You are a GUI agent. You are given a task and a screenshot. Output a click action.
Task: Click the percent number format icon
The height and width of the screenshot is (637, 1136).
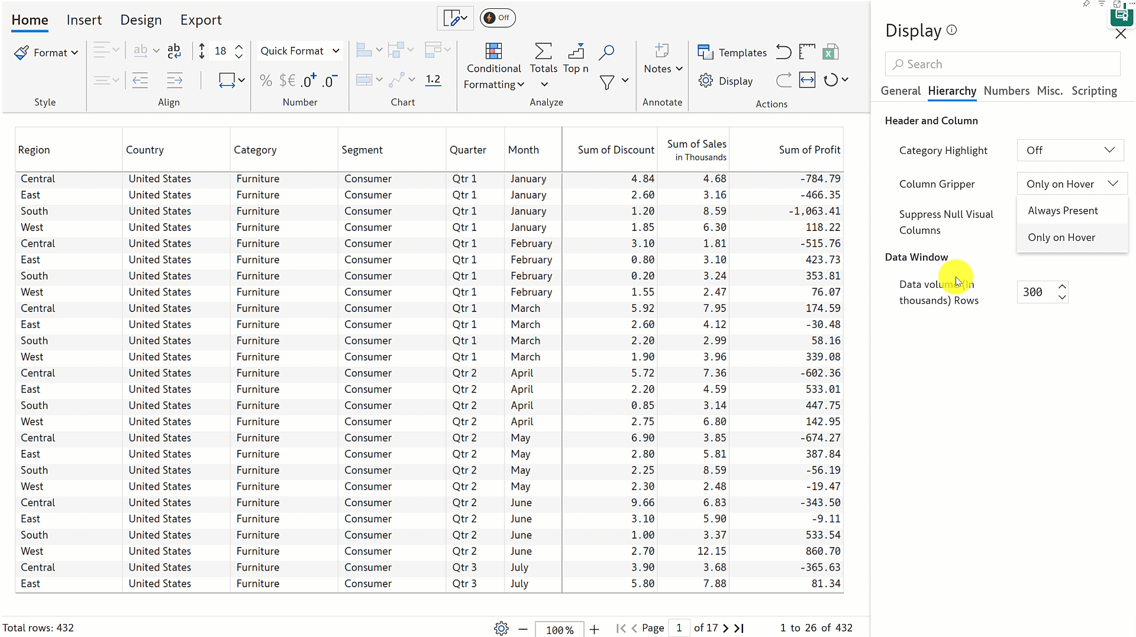pyautogui.click(x=266, y=81)
